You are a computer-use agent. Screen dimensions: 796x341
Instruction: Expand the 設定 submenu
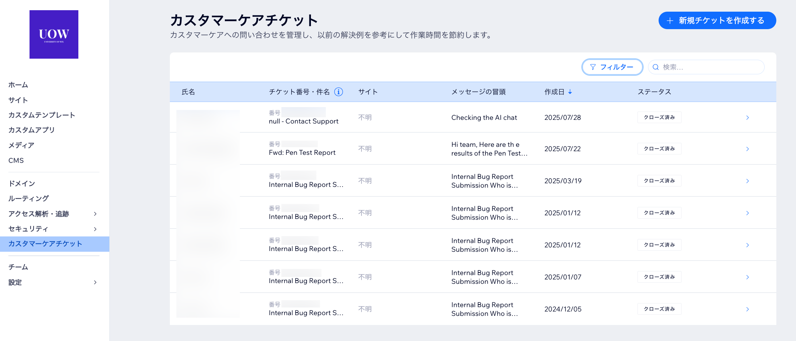pos(95,282)
